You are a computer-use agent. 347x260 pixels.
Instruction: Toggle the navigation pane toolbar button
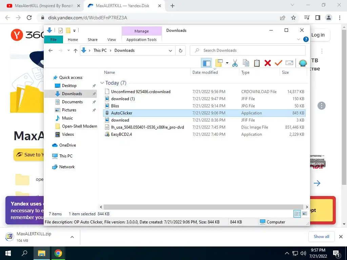pos(206,63)
